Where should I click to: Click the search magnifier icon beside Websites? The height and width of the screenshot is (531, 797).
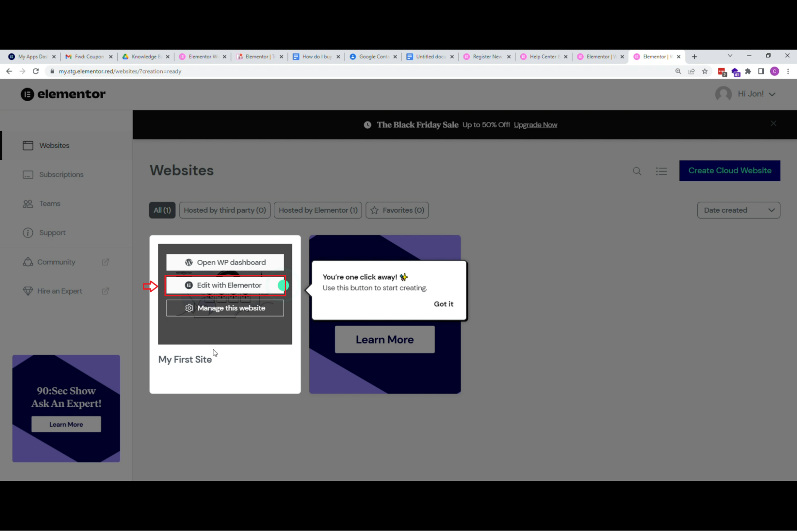pos(637,171)
